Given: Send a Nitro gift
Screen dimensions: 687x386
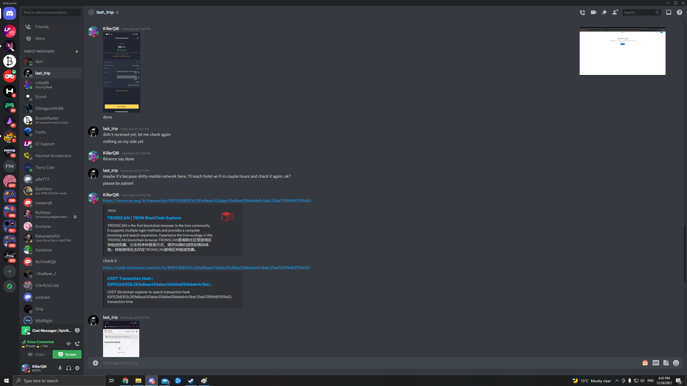Looking at the screenshot, I should (645, 363).
